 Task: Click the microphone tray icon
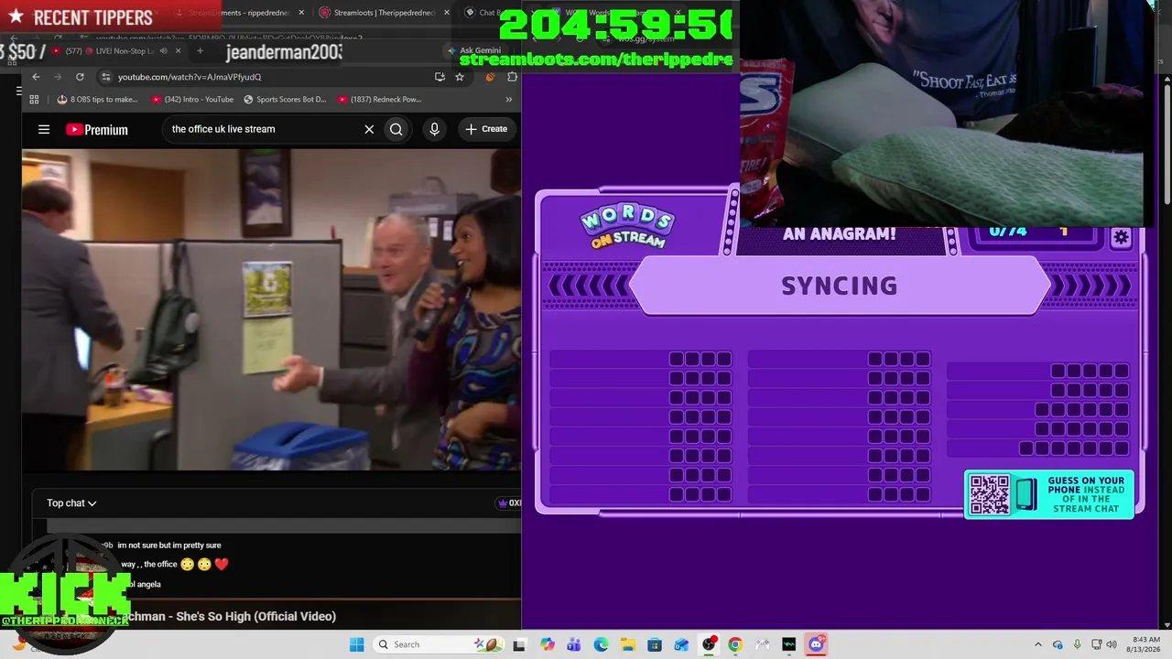coord(1077,644)
